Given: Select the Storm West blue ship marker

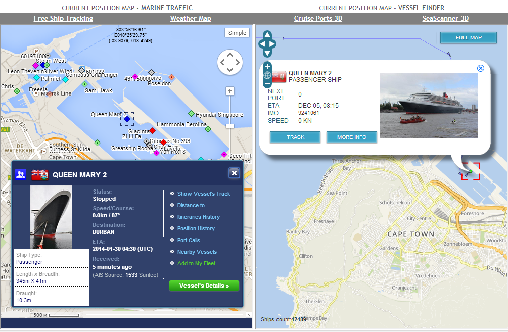Looking at the screenshot, I should 42,65.
